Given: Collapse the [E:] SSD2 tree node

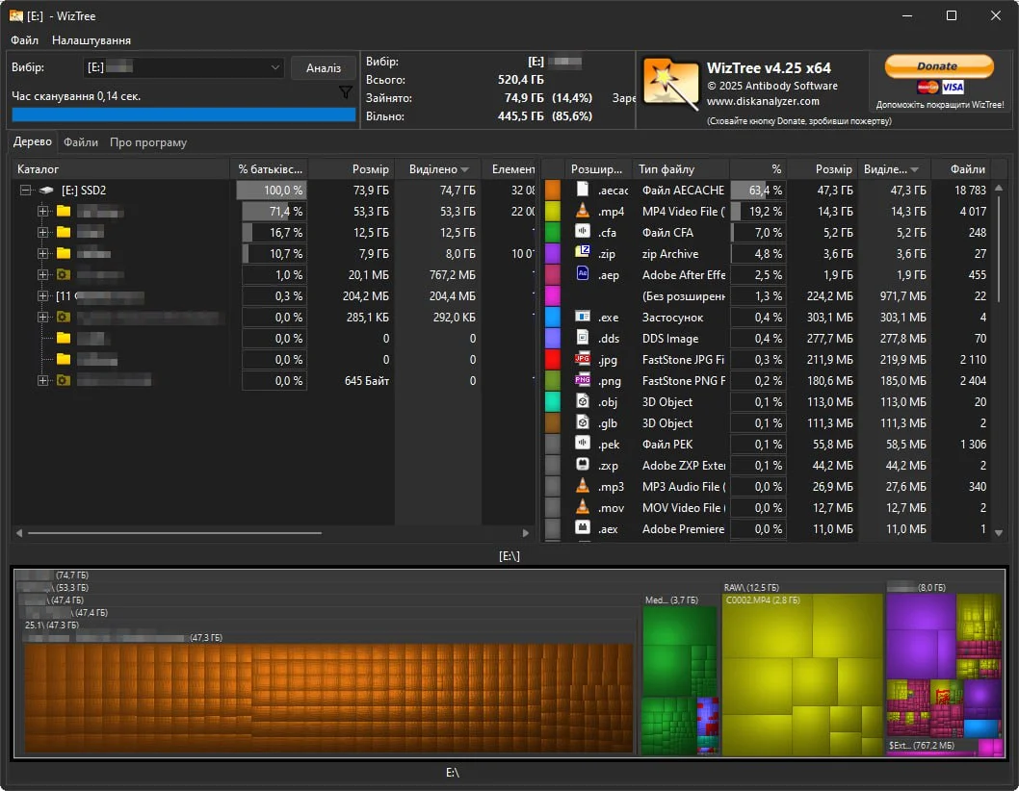Looking at the screenshot, I should coord(25,191).
